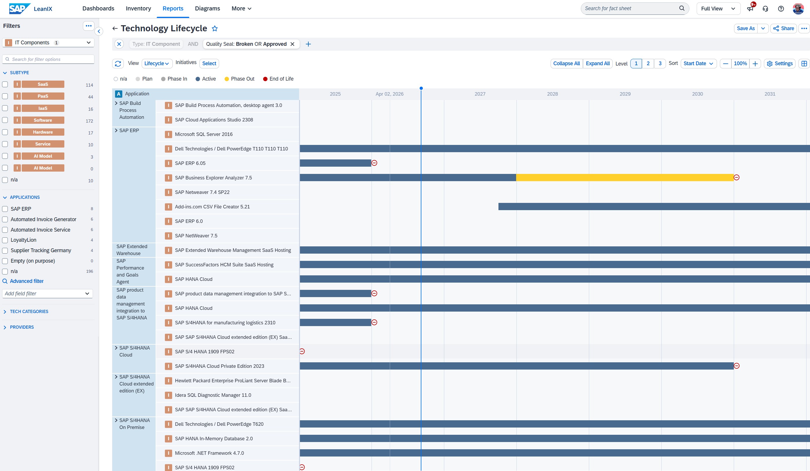
Task: Check the PaaS subtype filter
Action: [5, 96]
